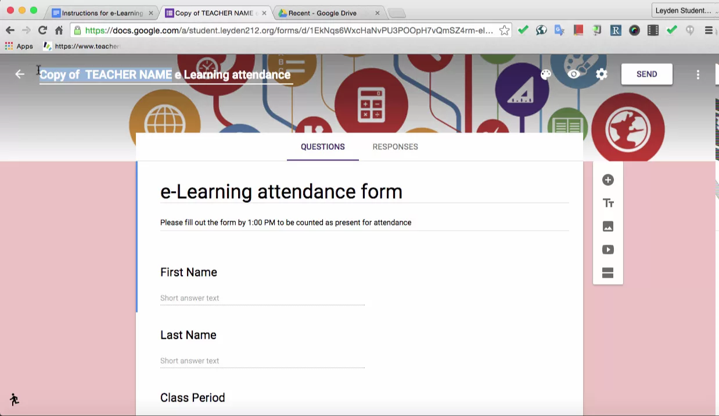Click the first green checkmark extension
719x416 pixels.
(x=523, y=30)
